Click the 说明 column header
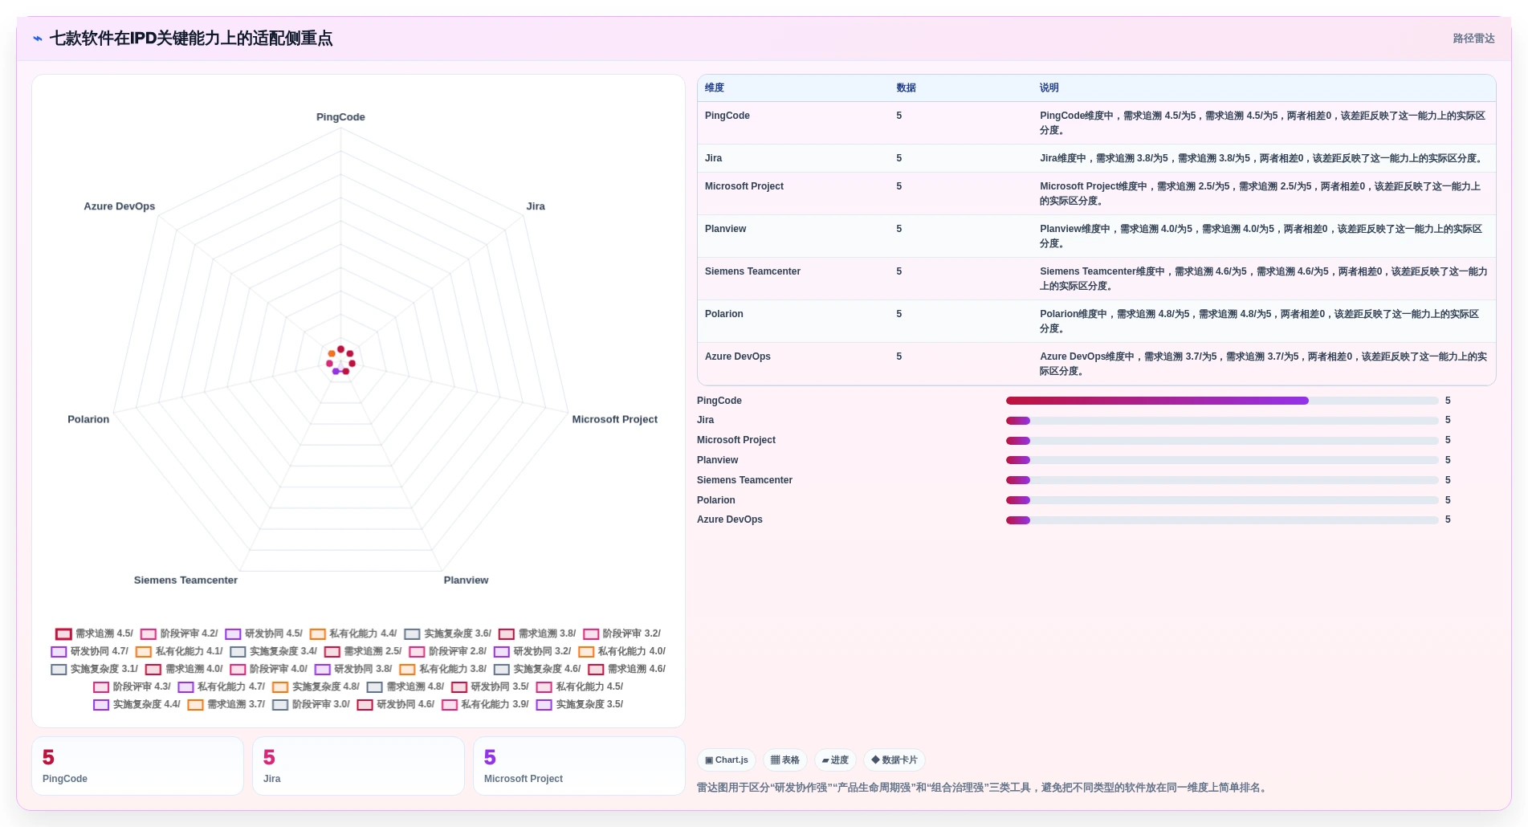The image size is (1528, 827). pyautogui.click(x=1049, y=88)
